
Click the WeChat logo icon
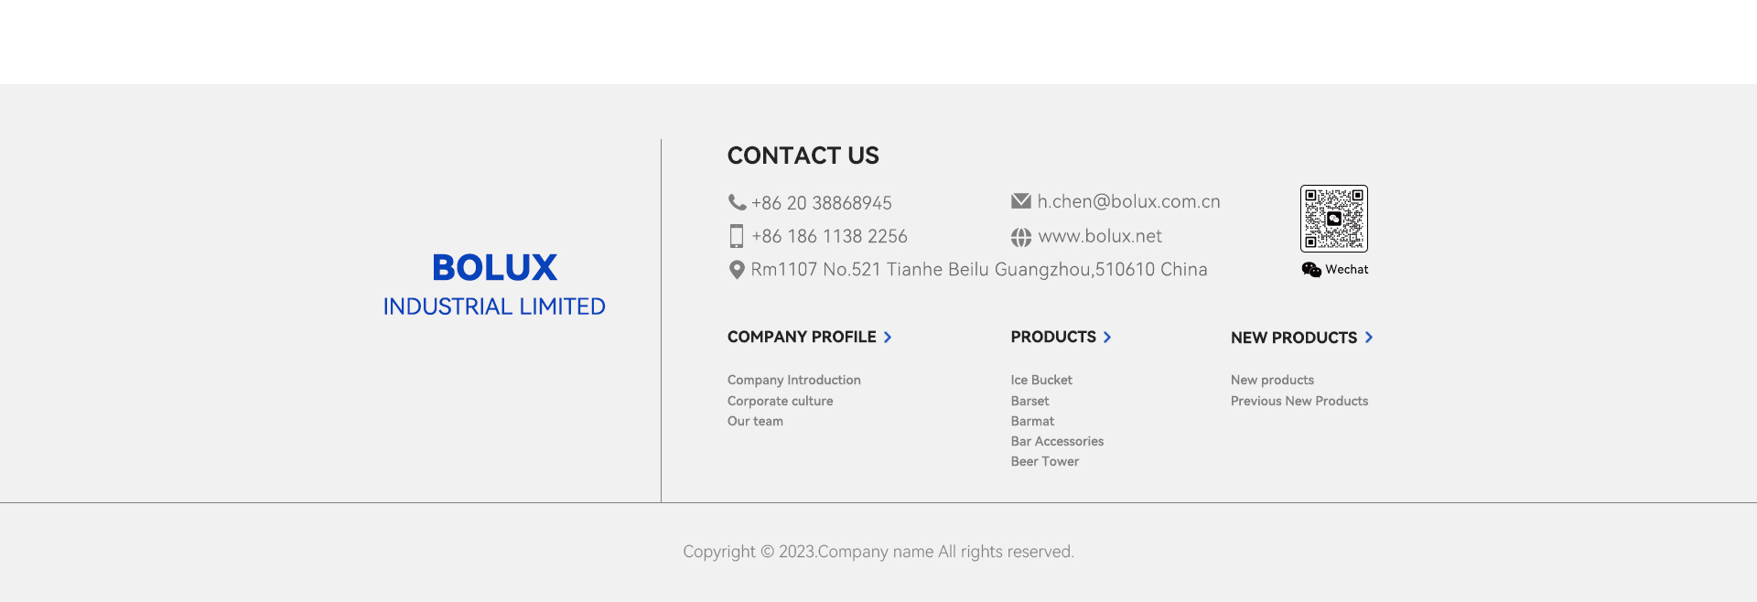1311,270
